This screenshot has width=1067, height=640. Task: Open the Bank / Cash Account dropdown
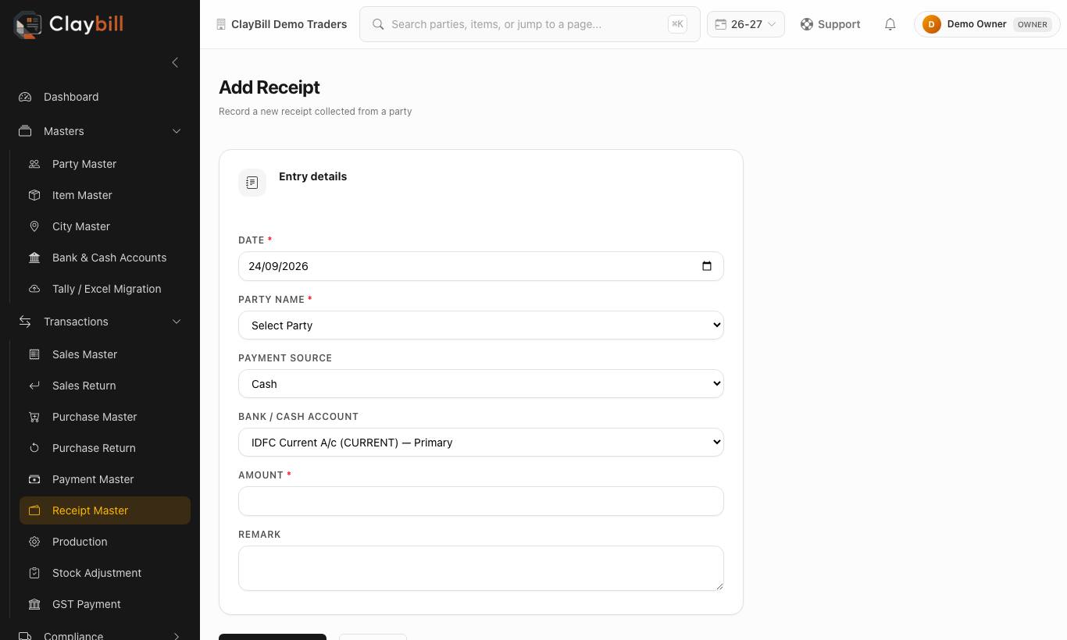coord(481,443)
